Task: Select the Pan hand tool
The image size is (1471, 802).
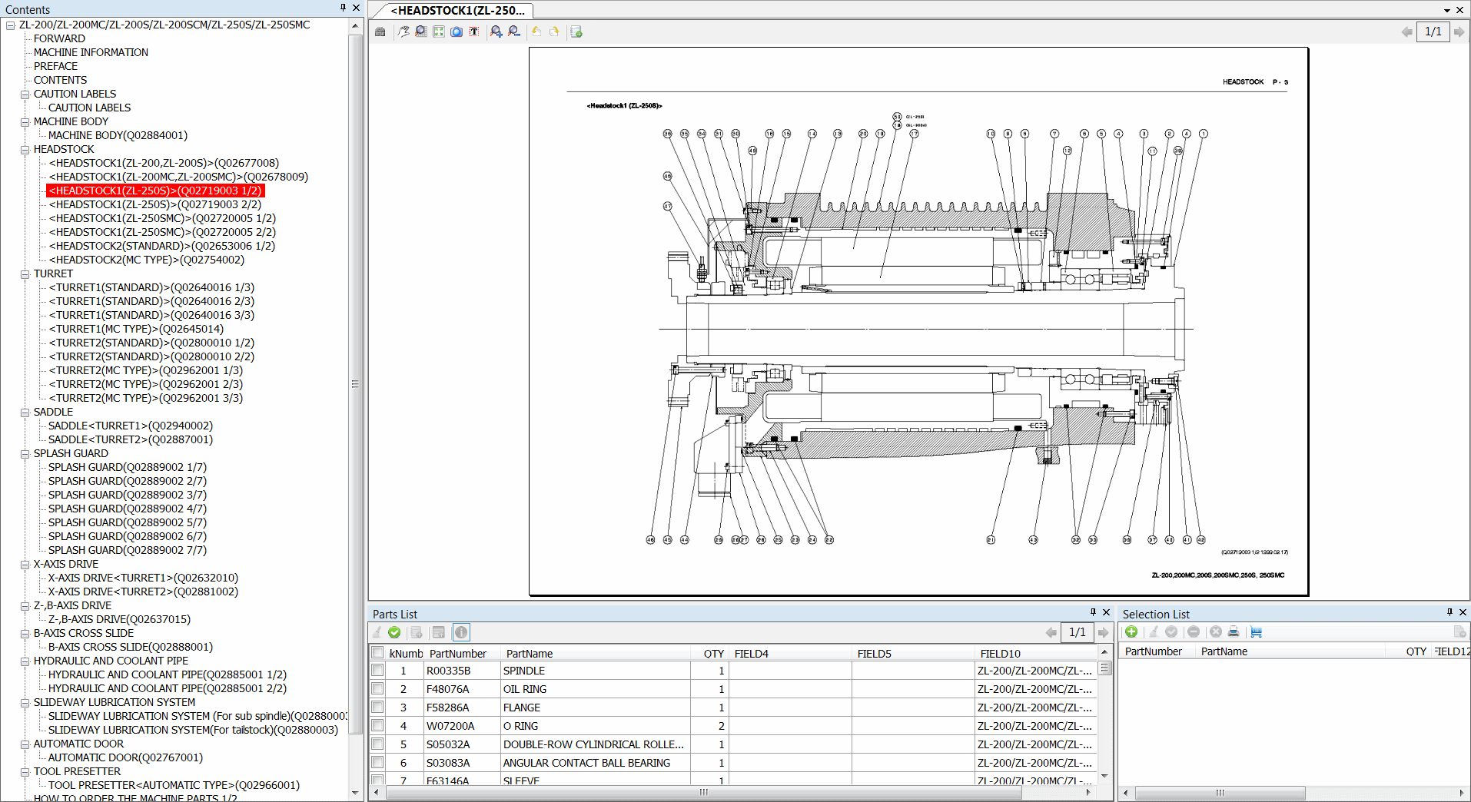Action: tap(403, 31)
